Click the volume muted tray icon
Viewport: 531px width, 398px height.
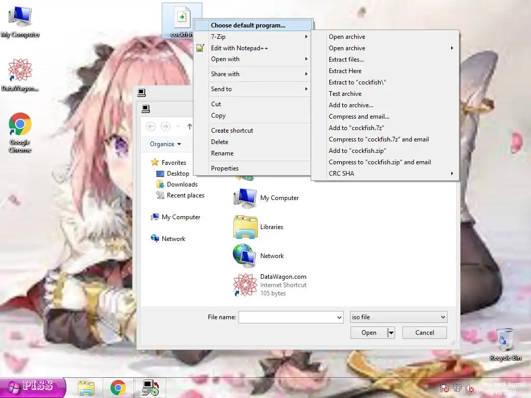coord(470,389)
